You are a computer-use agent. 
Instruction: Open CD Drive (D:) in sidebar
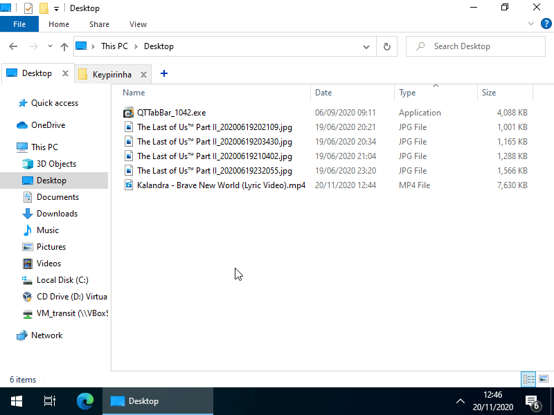[65, 297]
